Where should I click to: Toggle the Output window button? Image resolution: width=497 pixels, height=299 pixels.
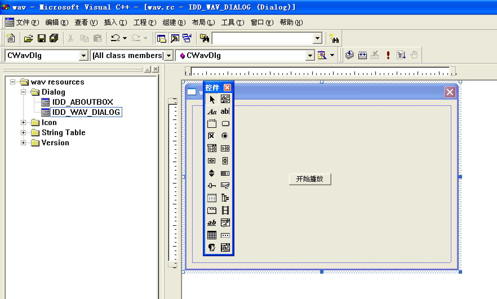[175, 38]
